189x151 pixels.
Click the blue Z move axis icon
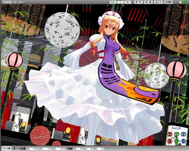click(x=183, y=141)
